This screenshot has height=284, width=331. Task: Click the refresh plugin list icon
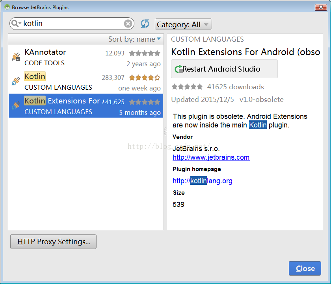tap(145, 24)
